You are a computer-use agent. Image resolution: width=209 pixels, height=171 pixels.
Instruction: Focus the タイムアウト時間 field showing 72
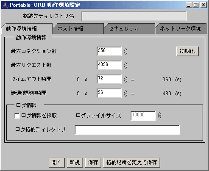pos(109,79)
